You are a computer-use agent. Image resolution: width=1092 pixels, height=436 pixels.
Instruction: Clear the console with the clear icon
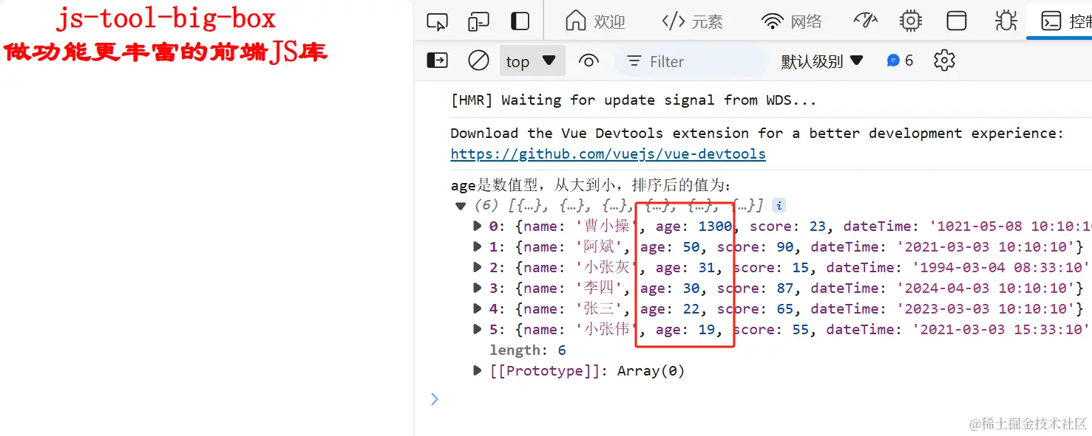click(479, 60)
